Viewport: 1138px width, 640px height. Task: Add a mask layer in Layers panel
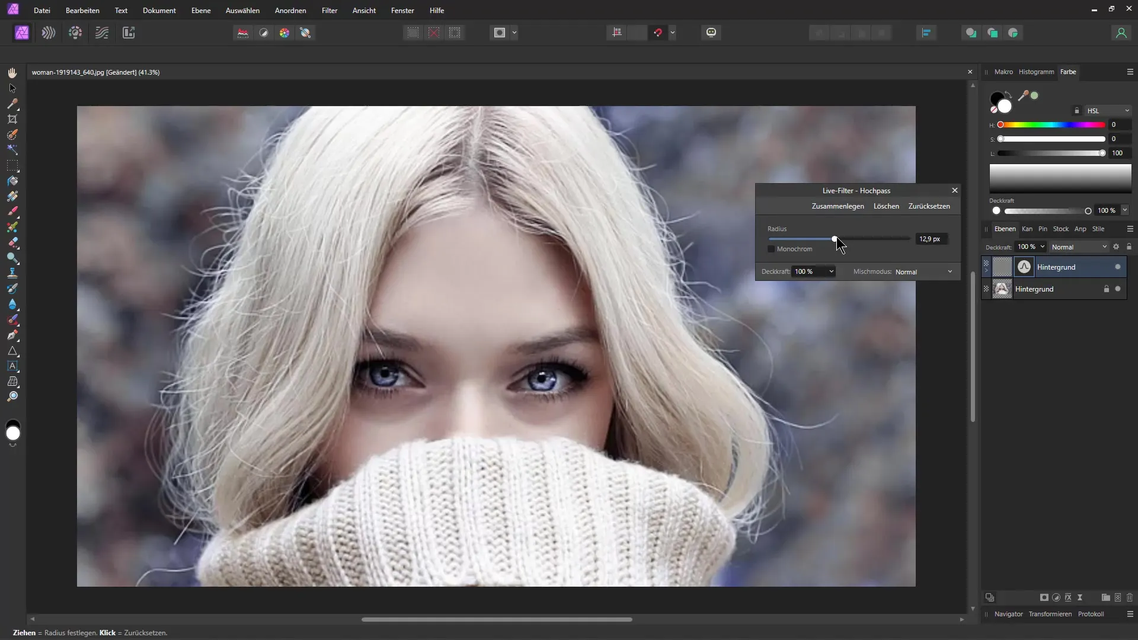(1044, 597)
